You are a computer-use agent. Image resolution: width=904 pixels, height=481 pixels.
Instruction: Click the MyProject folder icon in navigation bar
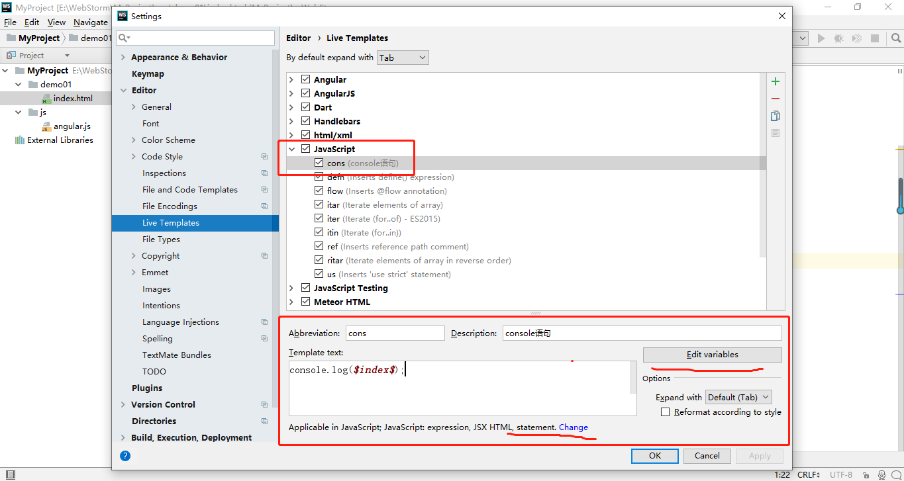pyautogui.click(x=11, y=38)
